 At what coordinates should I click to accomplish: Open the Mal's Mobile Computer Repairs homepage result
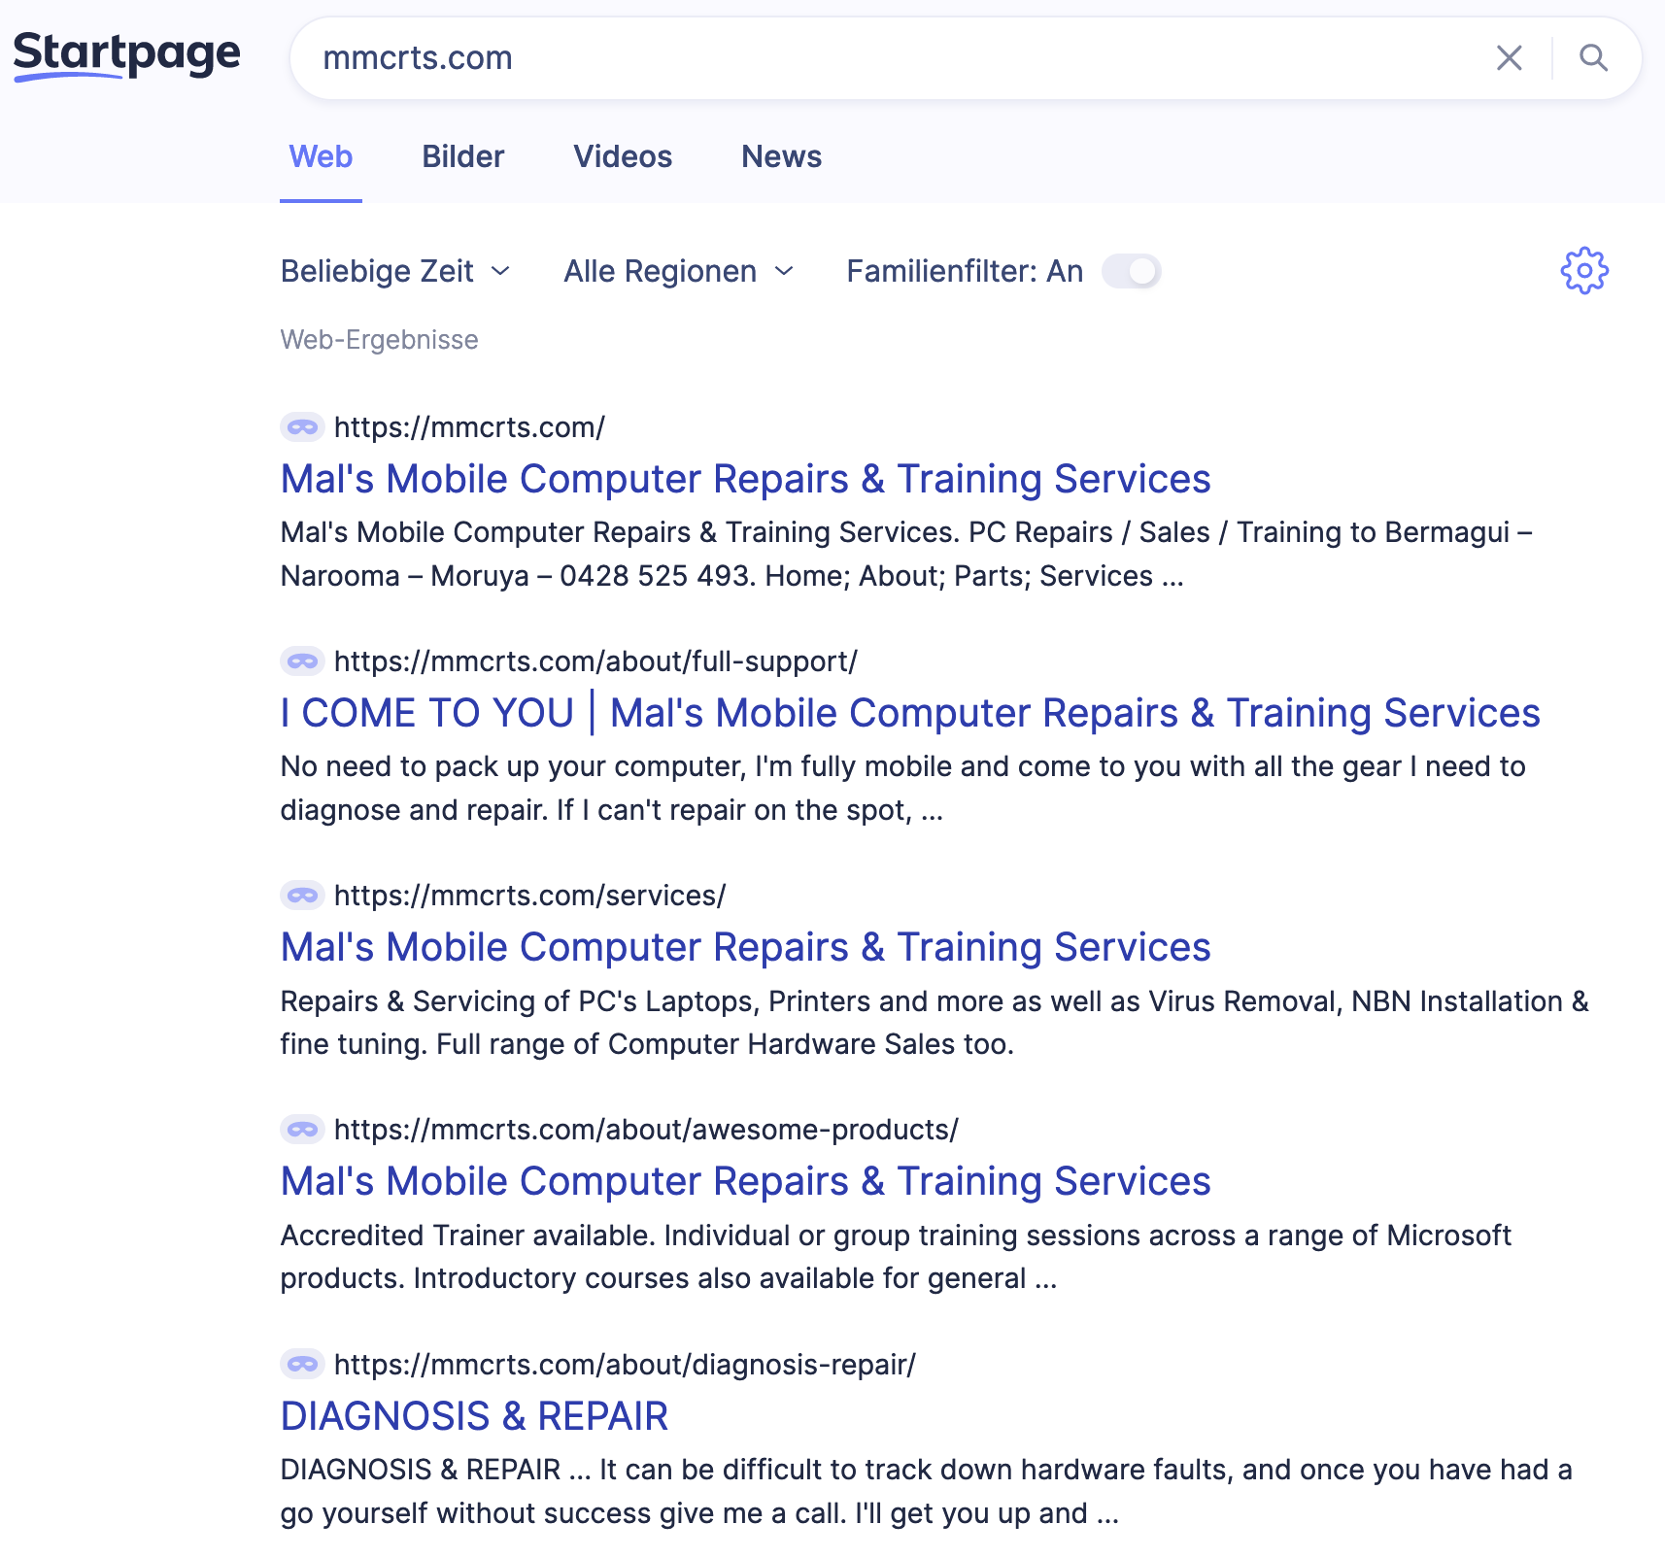[745, 478]
